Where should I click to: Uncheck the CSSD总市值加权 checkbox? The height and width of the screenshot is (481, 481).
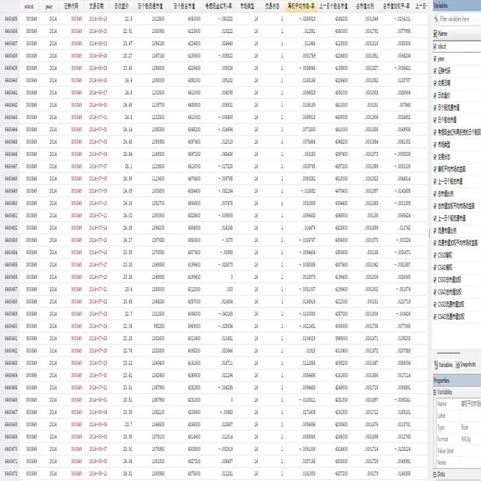(x=435, y=280)
